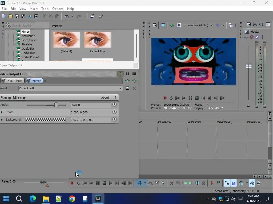Toggle Automatic Crossfades in bottom toolbar
This screenshot has width=273, height=204.
pos(234,183)
